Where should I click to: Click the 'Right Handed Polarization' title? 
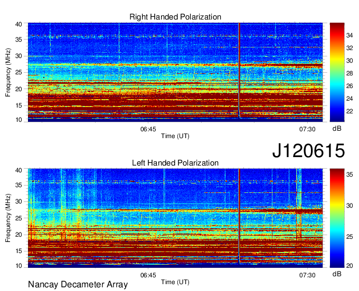[x=175, y=17]
